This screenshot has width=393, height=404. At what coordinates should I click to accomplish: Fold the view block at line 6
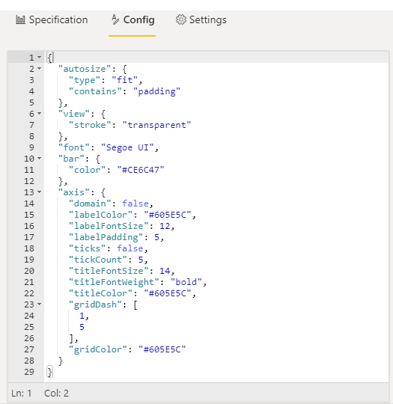[39, 114]
